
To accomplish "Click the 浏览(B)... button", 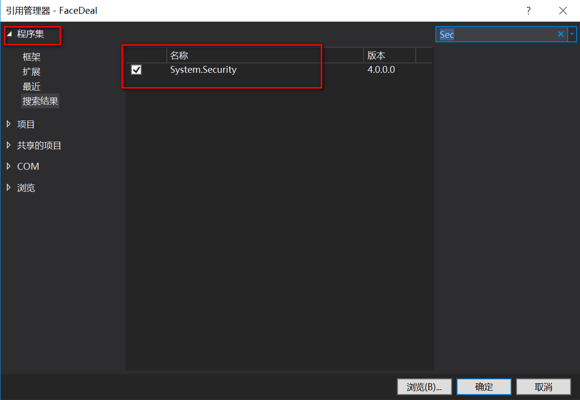I will click(x=424, y=387).
